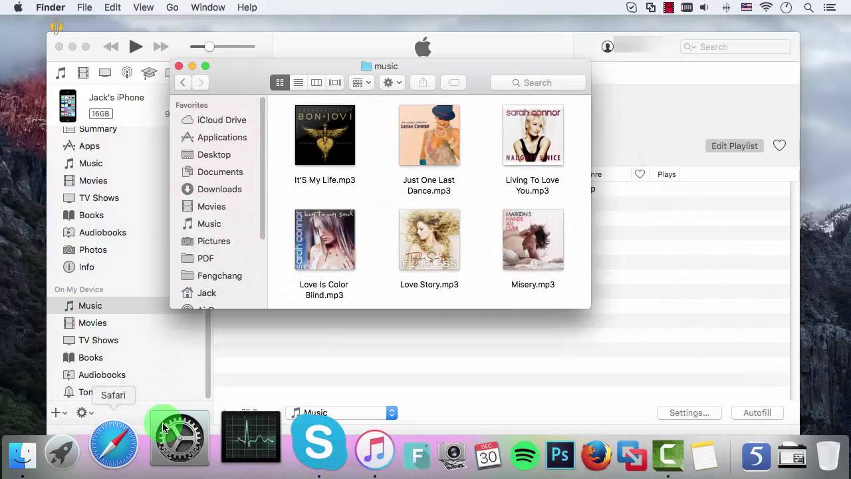Open the Edit menu
Viewport: 851px width, 479px height.
[112, 7]
